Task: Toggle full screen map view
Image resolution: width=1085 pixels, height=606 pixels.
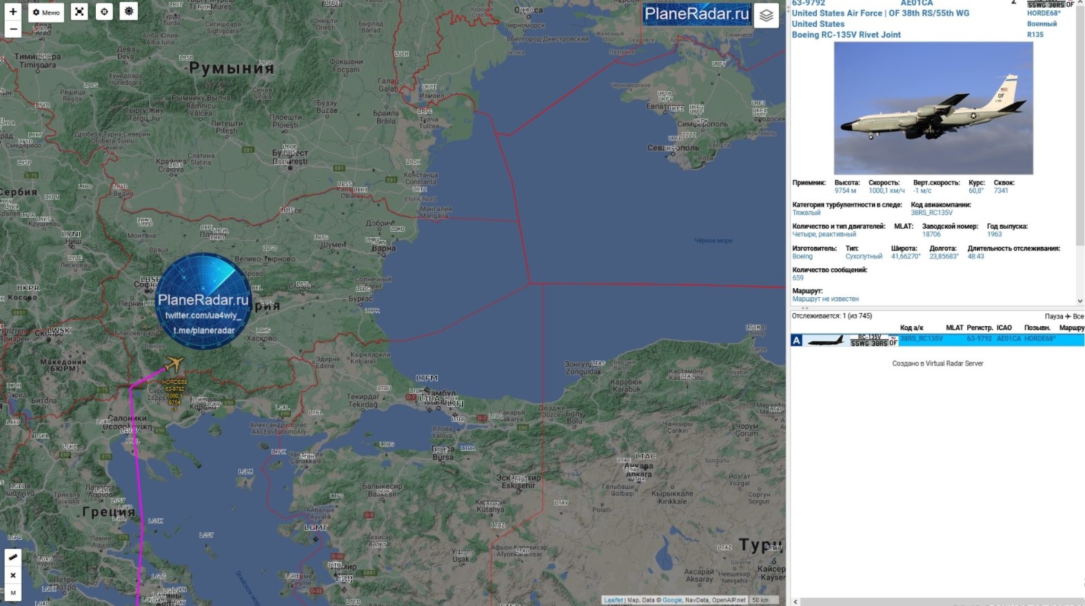Action: (x=79, y=12)
